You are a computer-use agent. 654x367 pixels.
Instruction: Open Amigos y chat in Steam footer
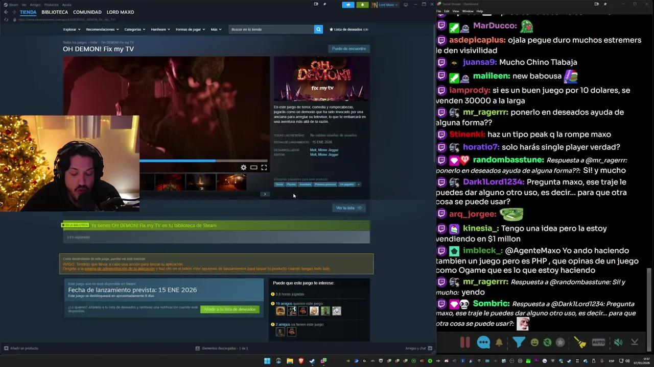coord(418,348)
